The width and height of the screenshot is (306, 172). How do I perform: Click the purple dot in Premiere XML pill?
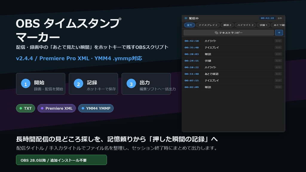pyautogui.click(x=42, y=108)
